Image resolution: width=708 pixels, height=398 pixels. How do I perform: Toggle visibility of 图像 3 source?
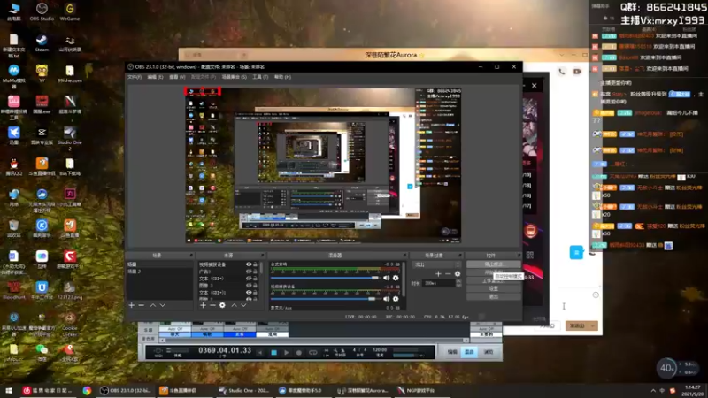tap(249, 285)
